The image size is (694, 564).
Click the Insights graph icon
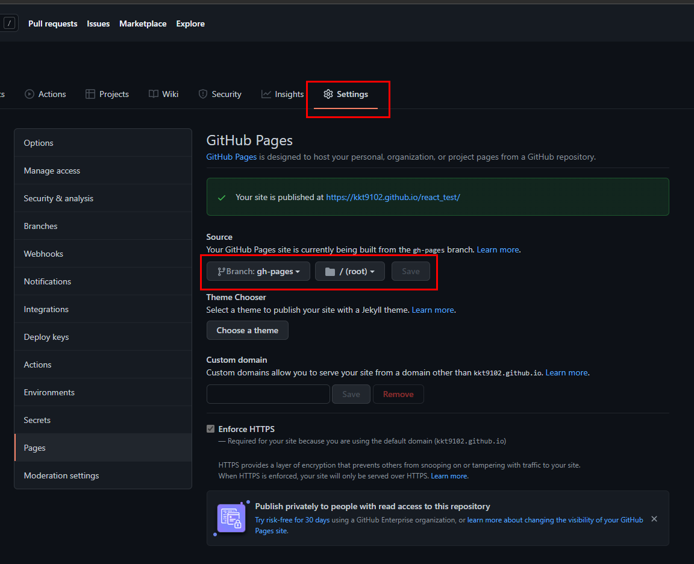266,94
